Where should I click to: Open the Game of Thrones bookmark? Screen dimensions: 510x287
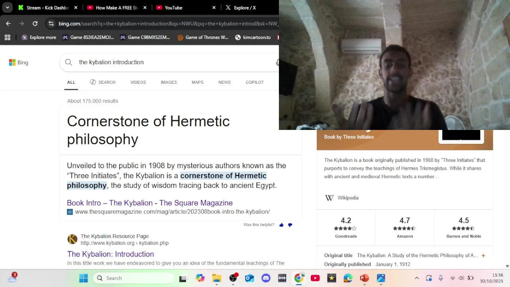(203, 37)
